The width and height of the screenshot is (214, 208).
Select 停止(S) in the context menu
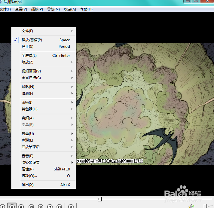tap(44, 47)
